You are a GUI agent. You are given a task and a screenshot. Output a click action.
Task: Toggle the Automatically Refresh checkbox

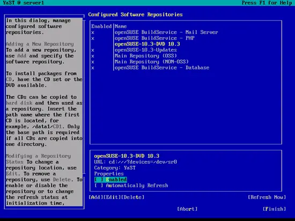tap(131, 186)
